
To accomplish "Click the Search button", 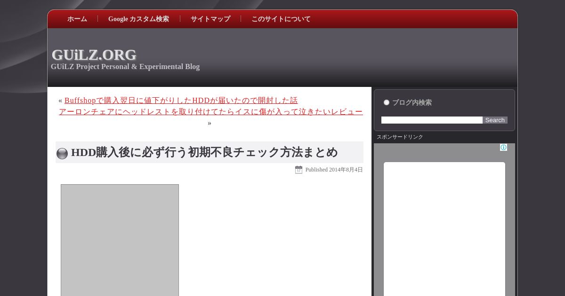I will 495,120.
